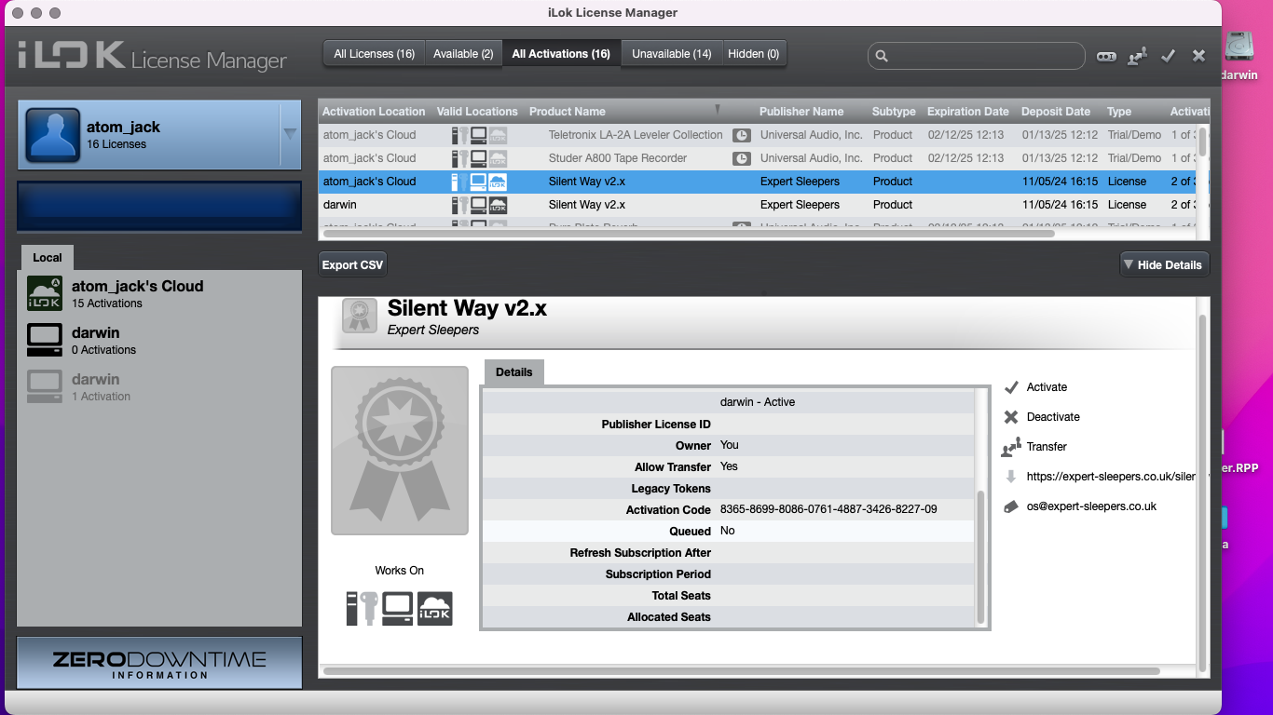Viewport: 1273px width, 715px height.
Task: Click the large license ribbon badge image
Action: pos(400,451)
